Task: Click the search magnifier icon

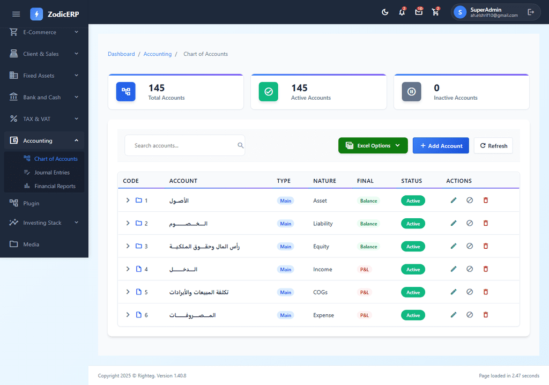Action: point(240,145)
